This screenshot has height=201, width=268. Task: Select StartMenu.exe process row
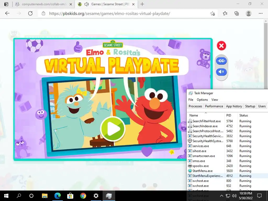(x=227, y=171)
